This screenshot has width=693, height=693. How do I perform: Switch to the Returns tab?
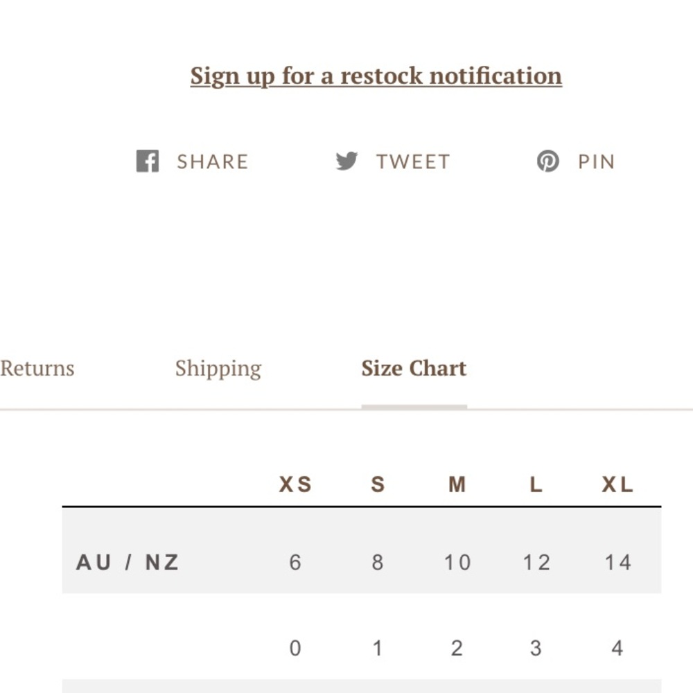(37, 368)
